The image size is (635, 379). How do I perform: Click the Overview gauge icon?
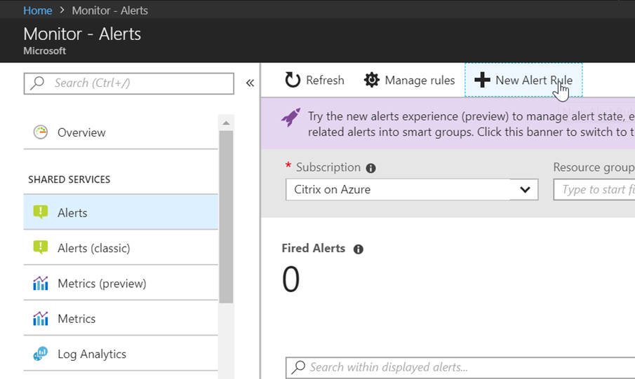click(x=41, y=132)
